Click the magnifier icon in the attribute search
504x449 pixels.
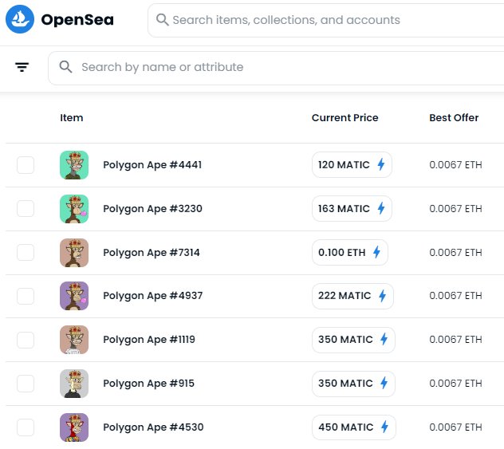[x=65, y=67]
